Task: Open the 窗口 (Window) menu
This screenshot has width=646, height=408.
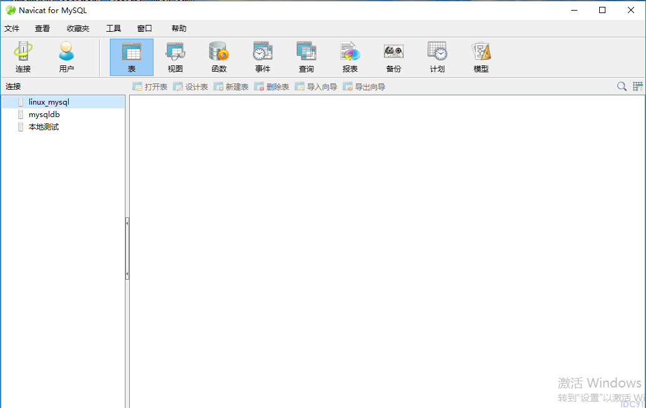Action: (145, 29)
